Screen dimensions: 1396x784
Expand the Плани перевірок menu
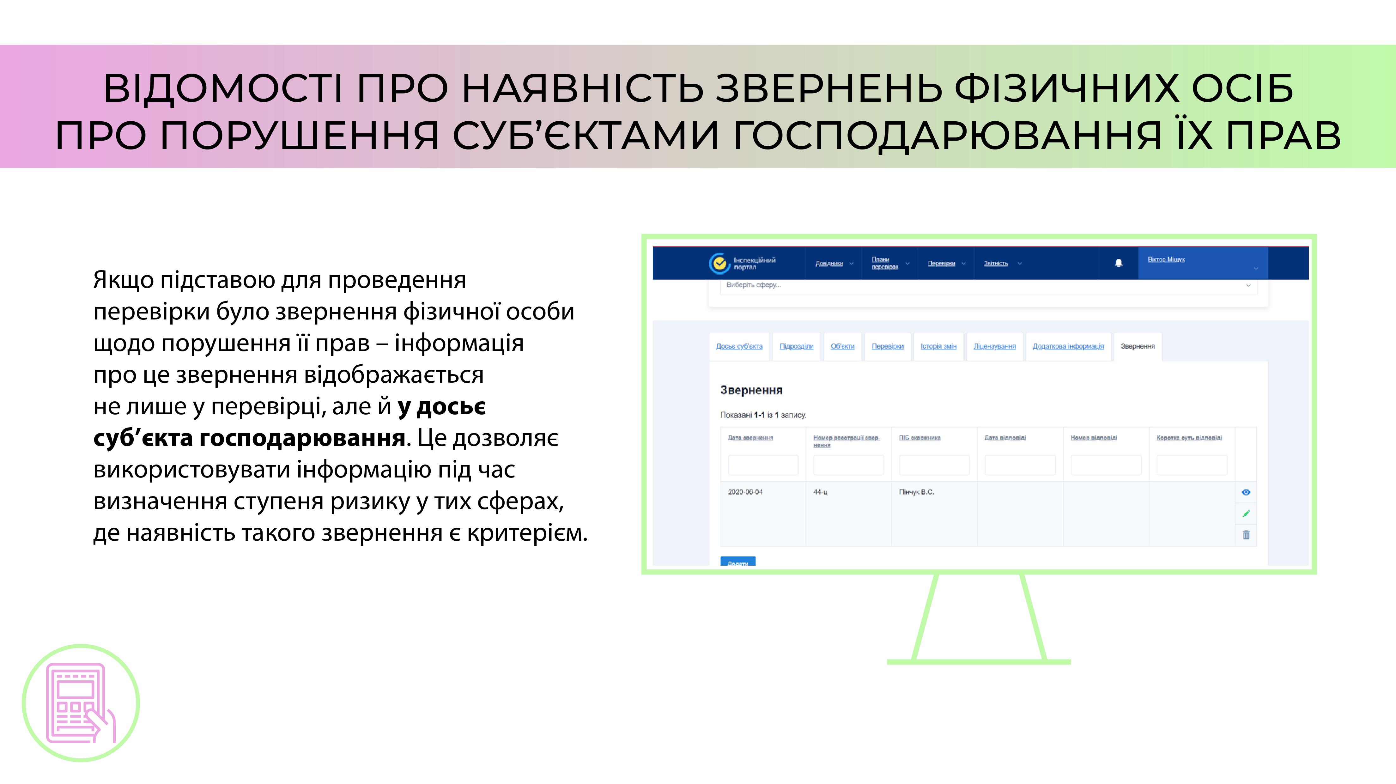[890, 263]
